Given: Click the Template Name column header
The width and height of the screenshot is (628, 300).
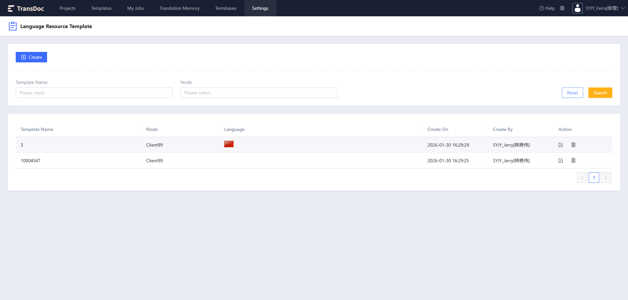Looking at the screenshot, I should [x=37, y=129].
